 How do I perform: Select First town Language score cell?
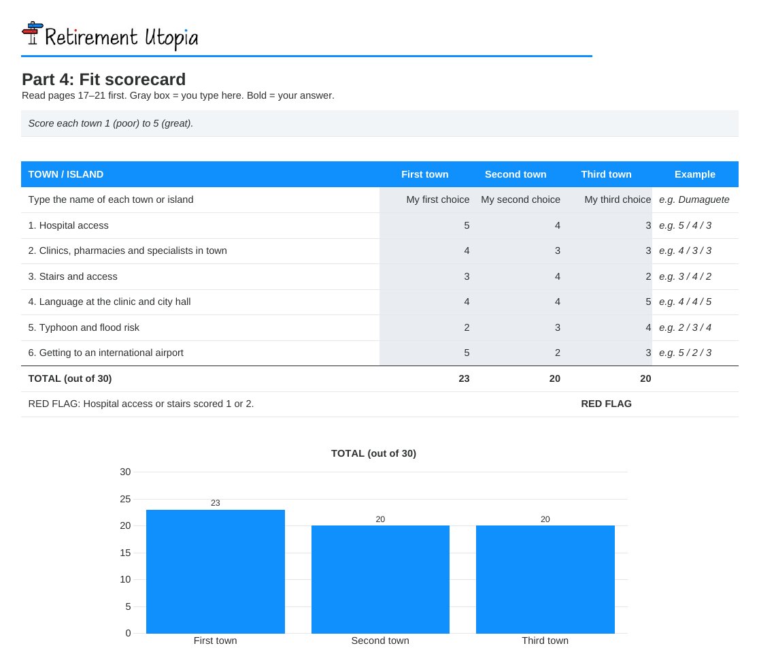[x=426, y=302]
